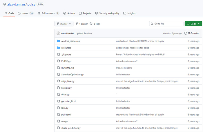The width and height of the screenshot is (203, 132).
Task: Click the run.py file icon
Action: 59,121
